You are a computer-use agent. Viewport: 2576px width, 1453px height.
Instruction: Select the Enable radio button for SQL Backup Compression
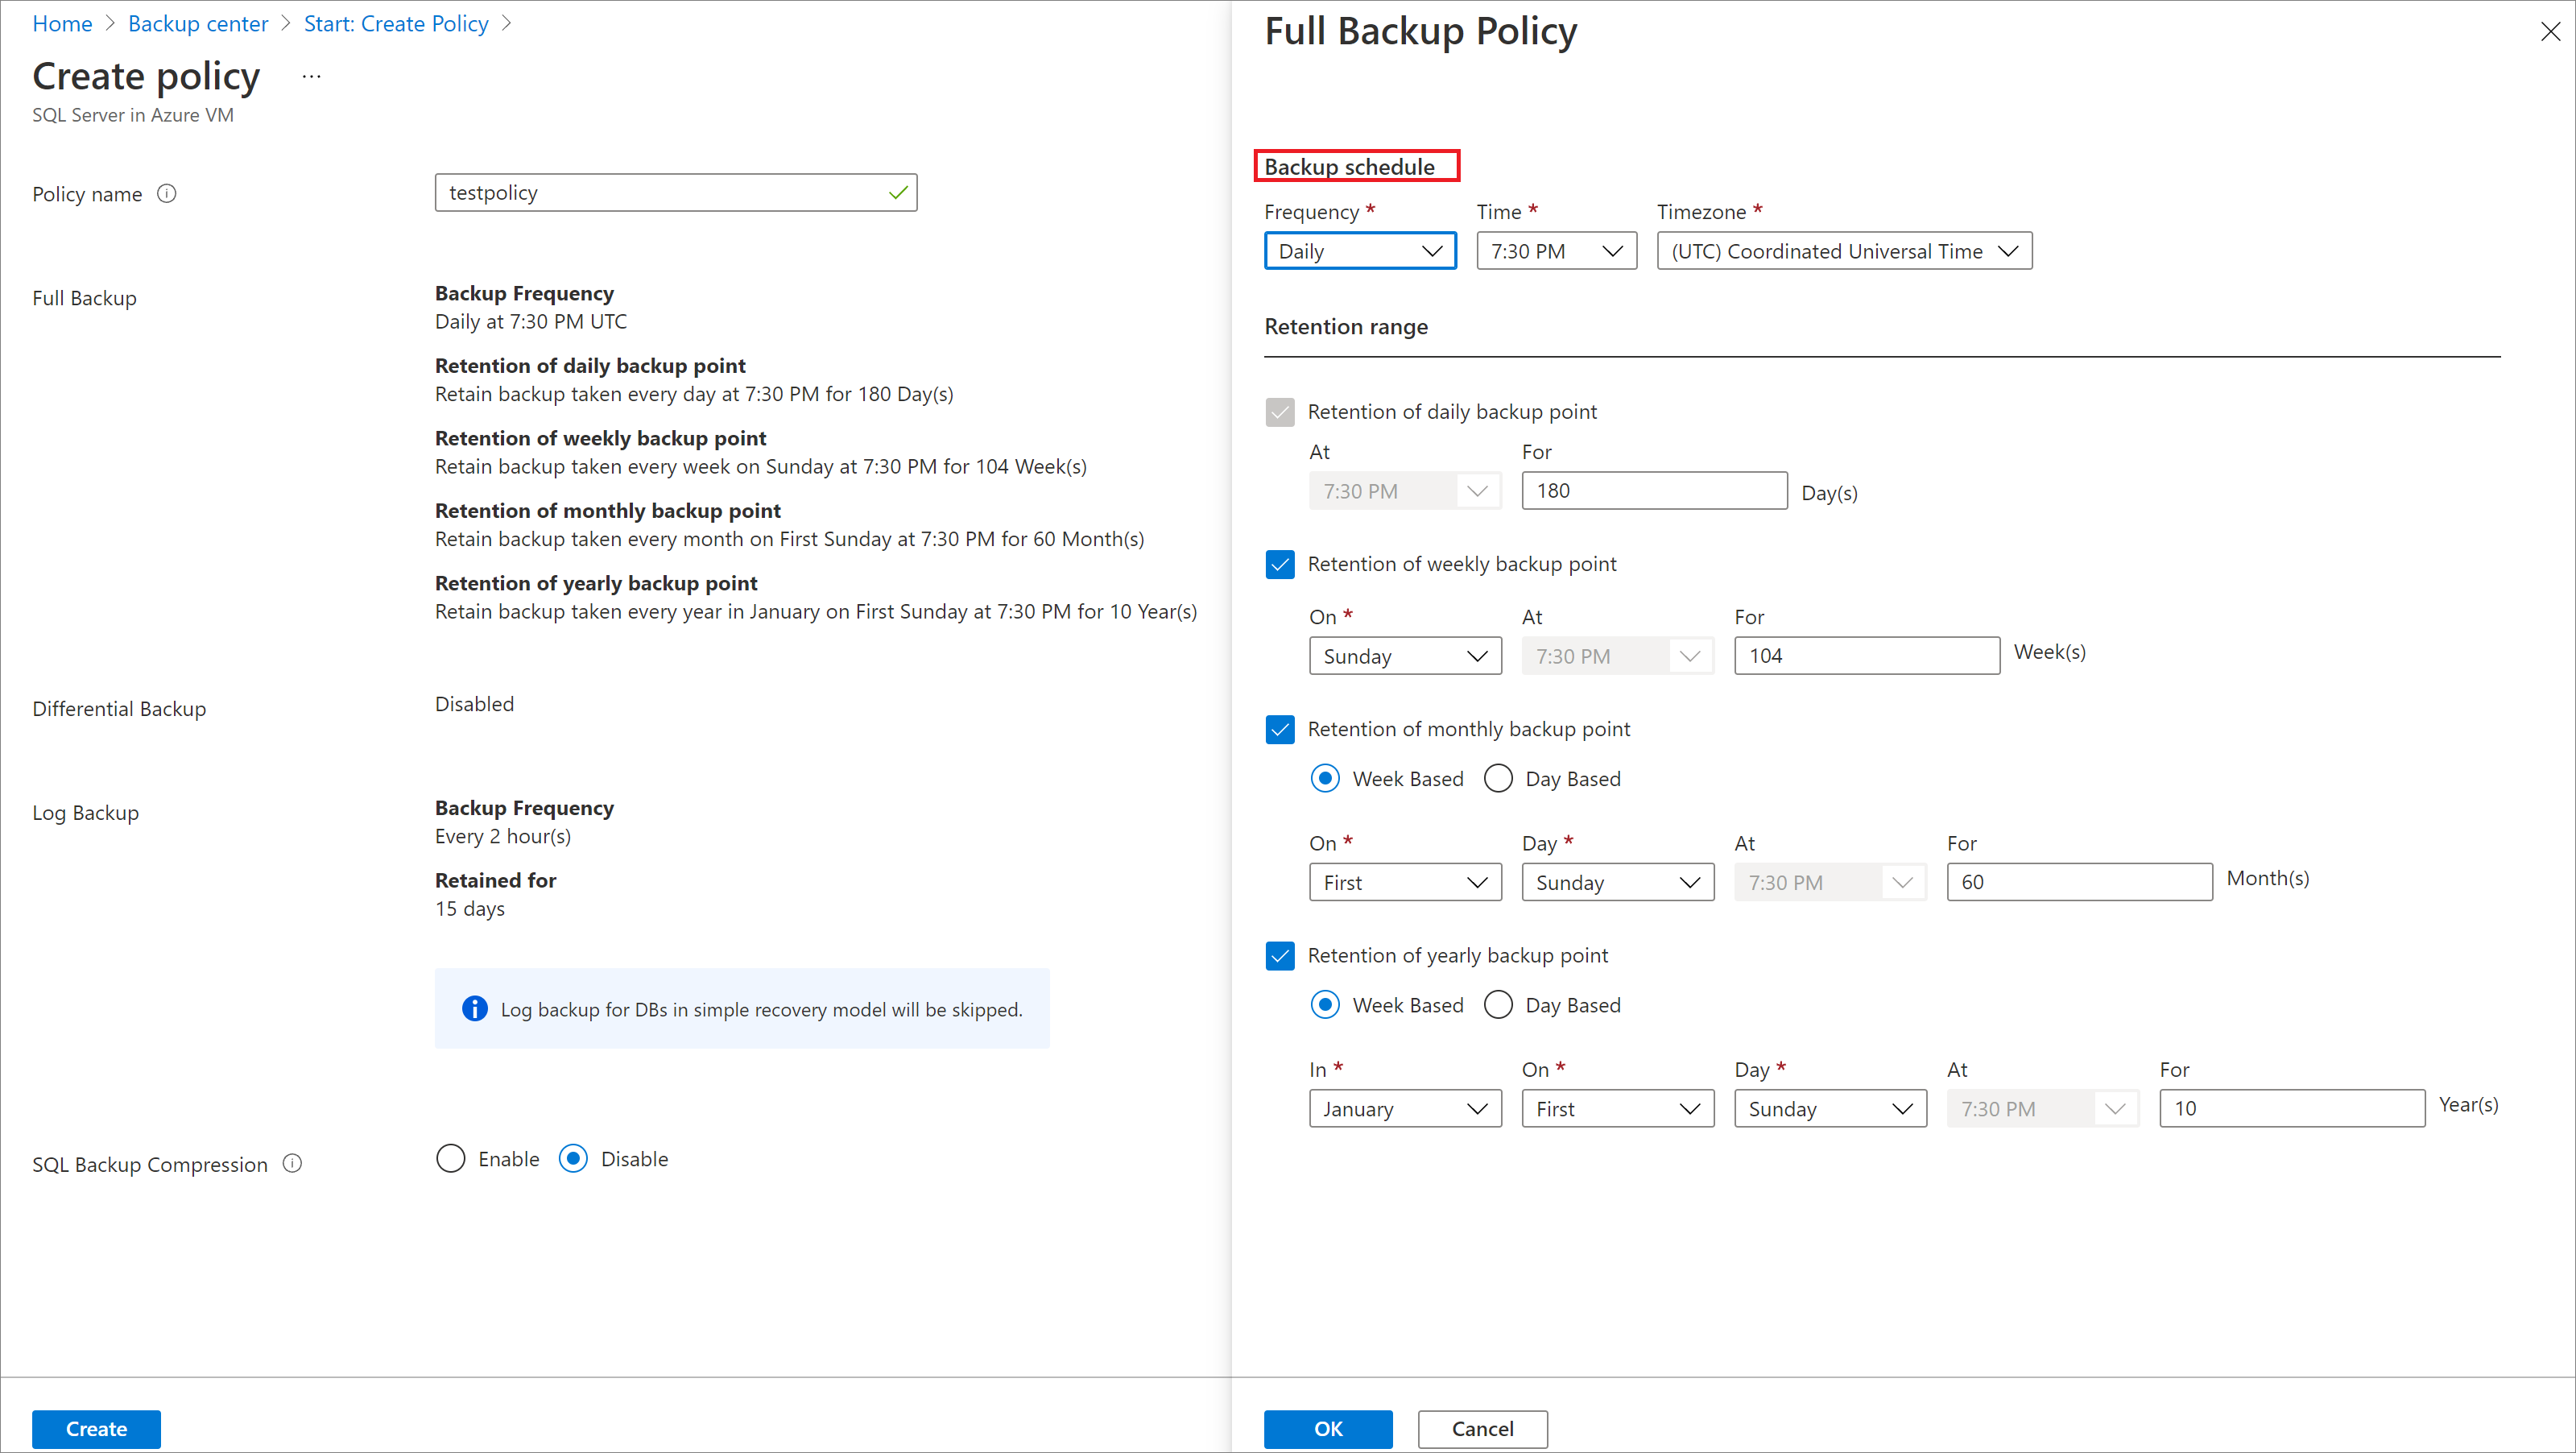click(449, 1159)
